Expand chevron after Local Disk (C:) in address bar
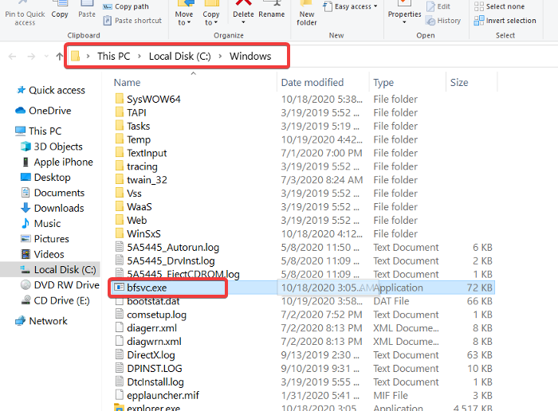558x411 pixels. pos(220,57)
